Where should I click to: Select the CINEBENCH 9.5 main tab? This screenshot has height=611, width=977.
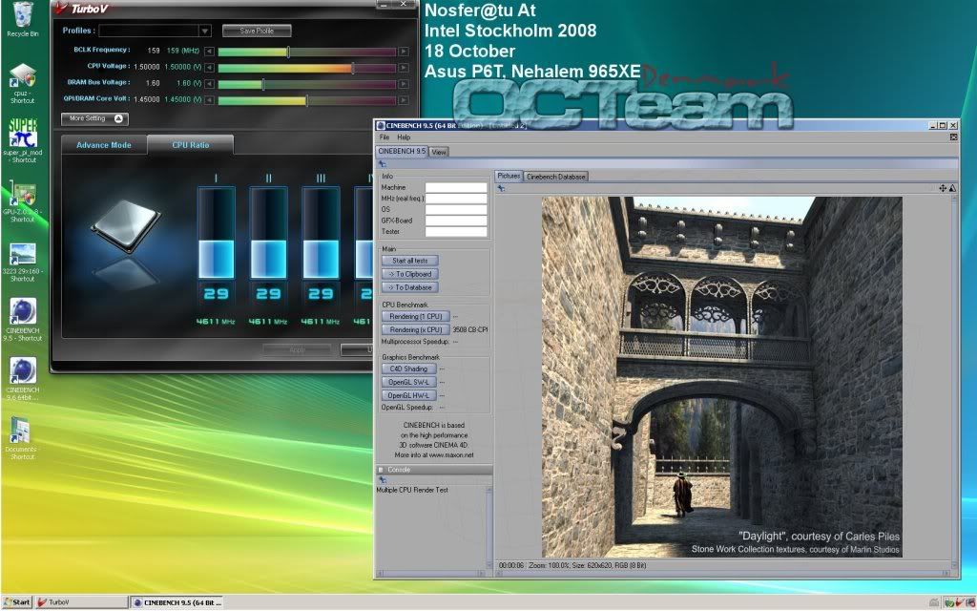click(x=402, y=152)
